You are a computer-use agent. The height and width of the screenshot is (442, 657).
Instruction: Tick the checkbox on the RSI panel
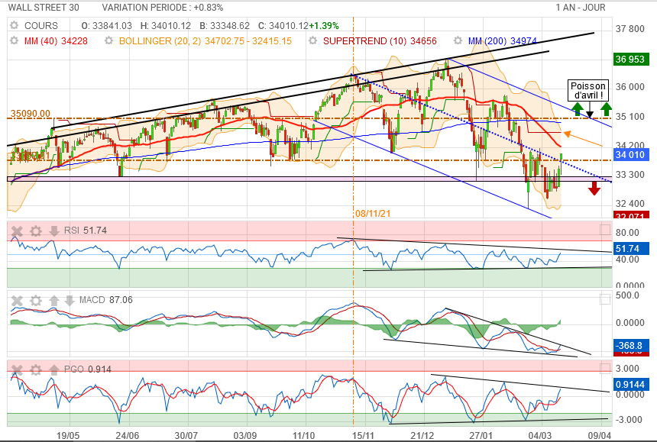[604, 230]
